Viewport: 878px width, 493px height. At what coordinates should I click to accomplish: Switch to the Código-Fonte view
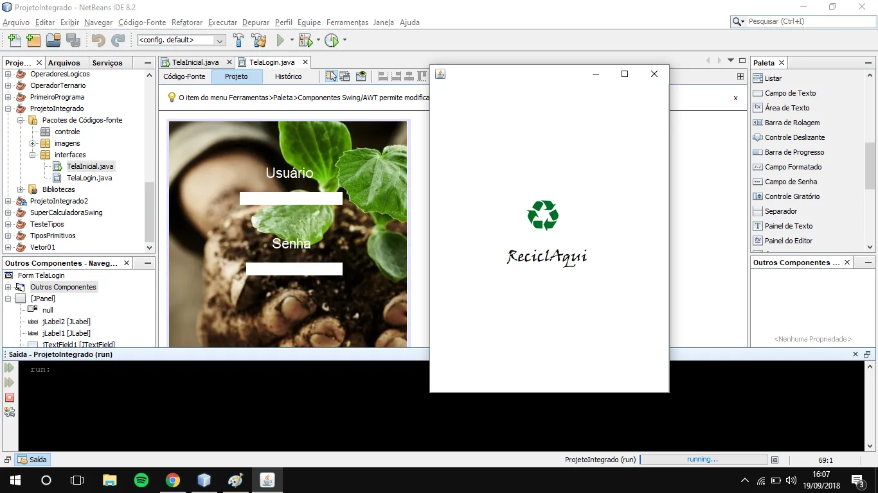tap(184, 76)
